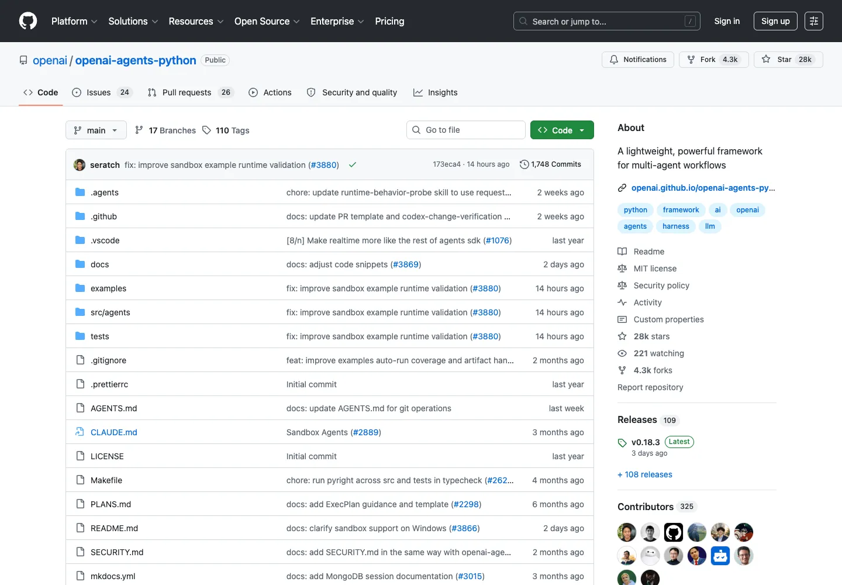Open the Readme link

point(641,252)
